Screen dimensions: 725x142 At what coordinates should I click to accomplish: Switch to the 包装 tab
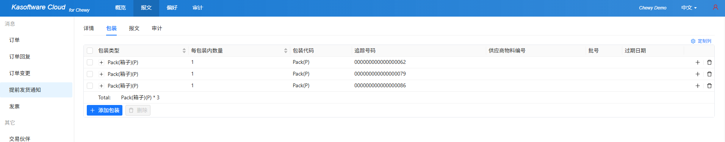(x=111, y=28)
